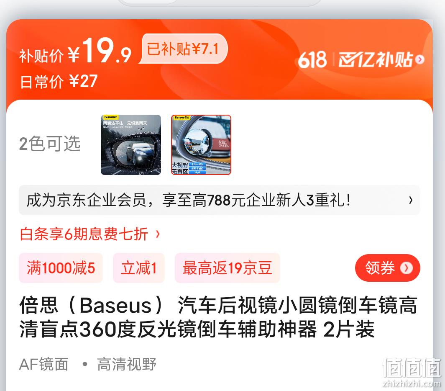Open the 618 百亿补贴 banner arrow
Viewport: 445px width, 391px height.
click(420, 59)
